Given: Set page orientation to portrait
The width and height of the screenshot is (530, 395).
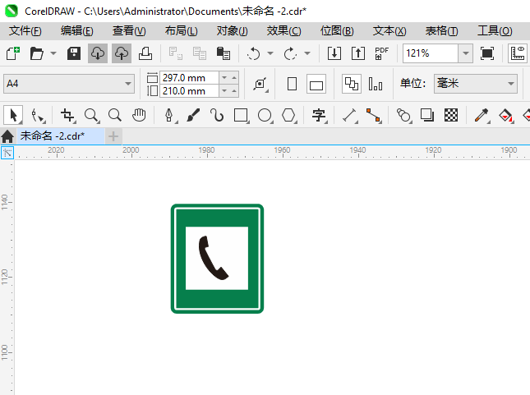Looking at the screenshot, I should coord(292,84).
